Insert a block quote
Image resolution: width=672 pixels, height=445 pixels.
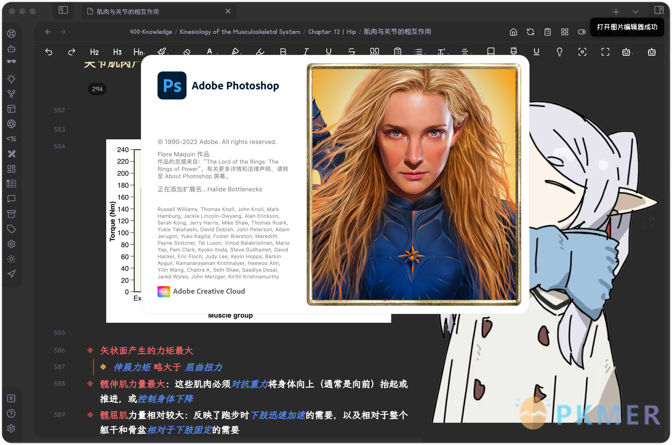point(375,52)
